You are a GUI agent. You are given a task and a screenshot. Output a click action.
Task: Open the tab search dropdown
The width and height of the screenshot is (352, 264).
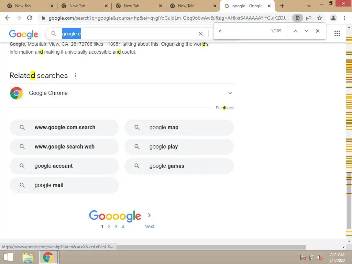click(x=309, y=6)
